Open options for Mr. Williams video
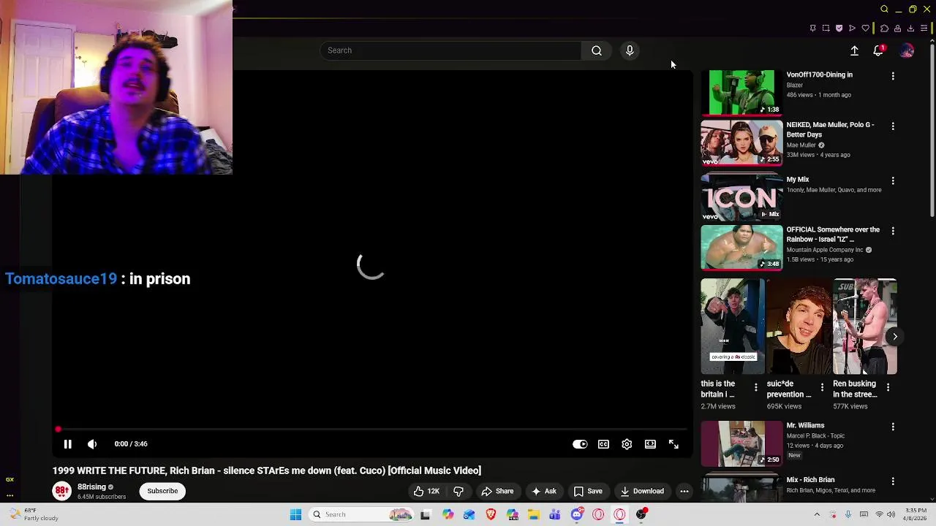 click(x=893, y=426)
